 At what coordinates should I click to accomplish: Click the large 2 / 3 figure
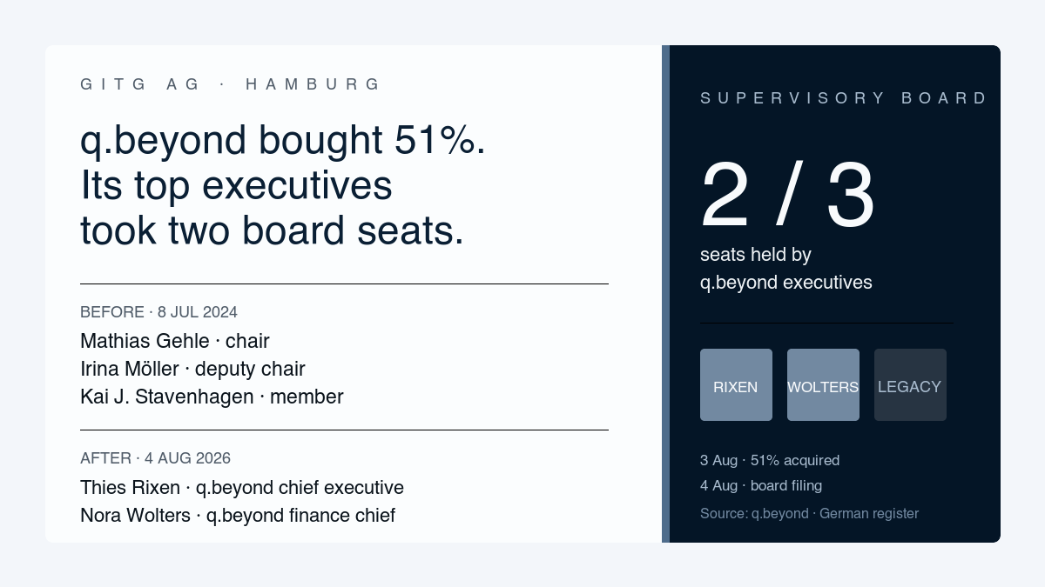787,197
